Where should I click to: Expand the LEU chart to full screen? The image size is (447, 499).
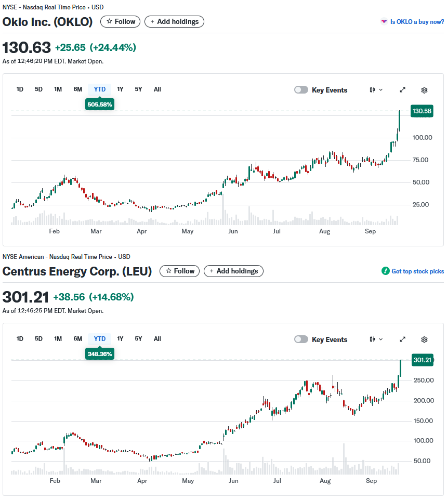[x=402, y=339]
